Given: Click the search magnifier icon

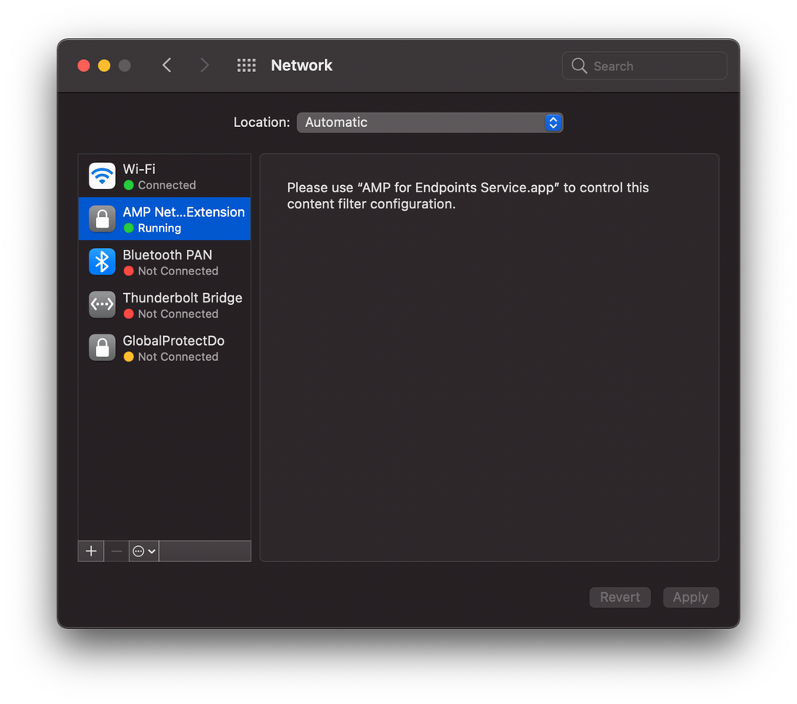Looking at the screenshot, I should (579, 65).
